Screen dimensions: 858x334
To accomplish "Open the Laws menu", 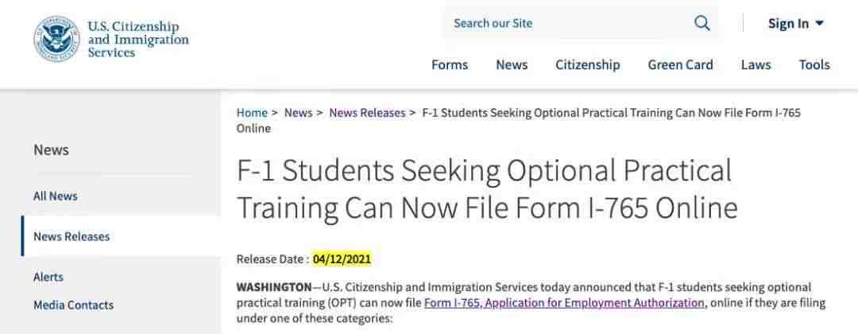I will [756, 64].
